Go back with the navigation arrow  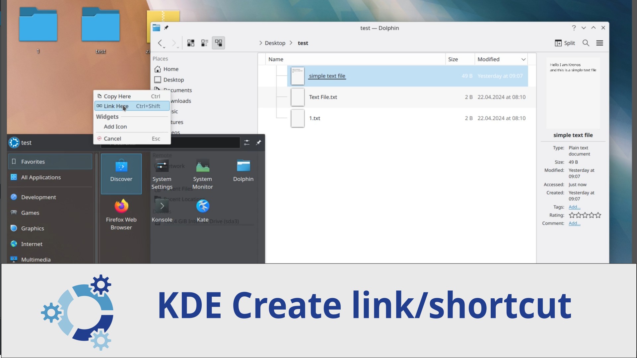tap(160, 43)
